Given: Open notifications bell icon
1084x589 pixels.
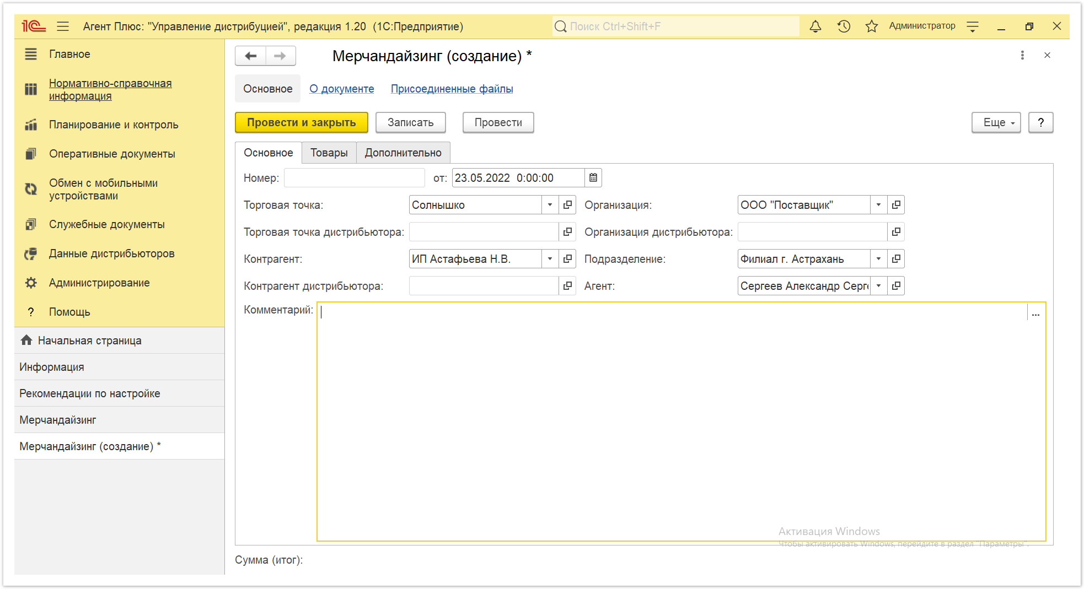Looking at the screenshot, I should [x=815, y=26].
